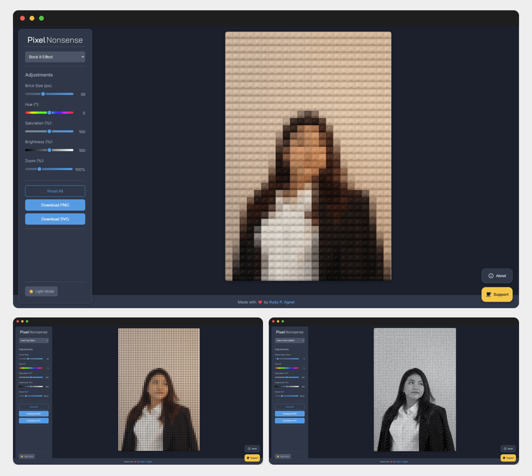Open the Dither Effect (B&W) dropdown
The width and height of the screenshot is (532, 476).
[x=290, y=341]
